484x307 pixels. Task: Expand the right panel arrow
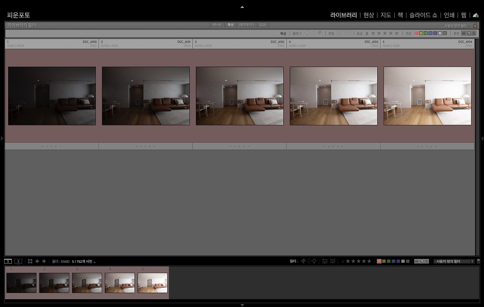(482, 138)
